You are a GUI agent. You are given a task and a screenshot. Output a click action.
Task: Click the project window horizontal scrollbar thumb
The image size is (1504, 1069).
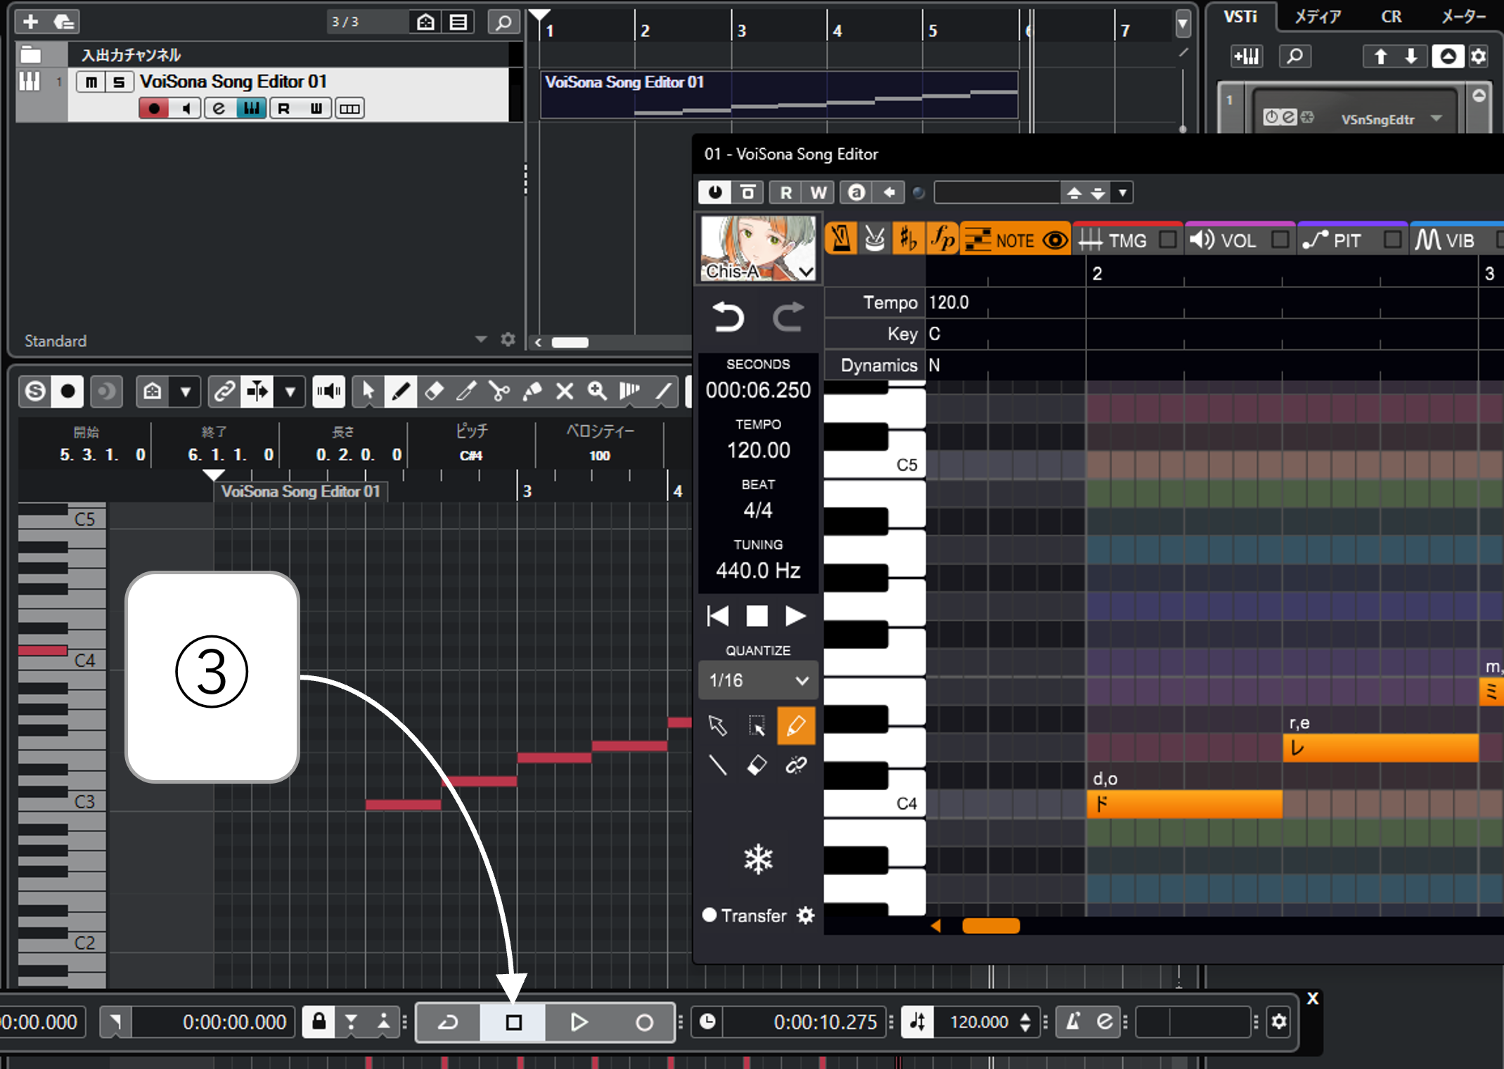coord(570,342)
